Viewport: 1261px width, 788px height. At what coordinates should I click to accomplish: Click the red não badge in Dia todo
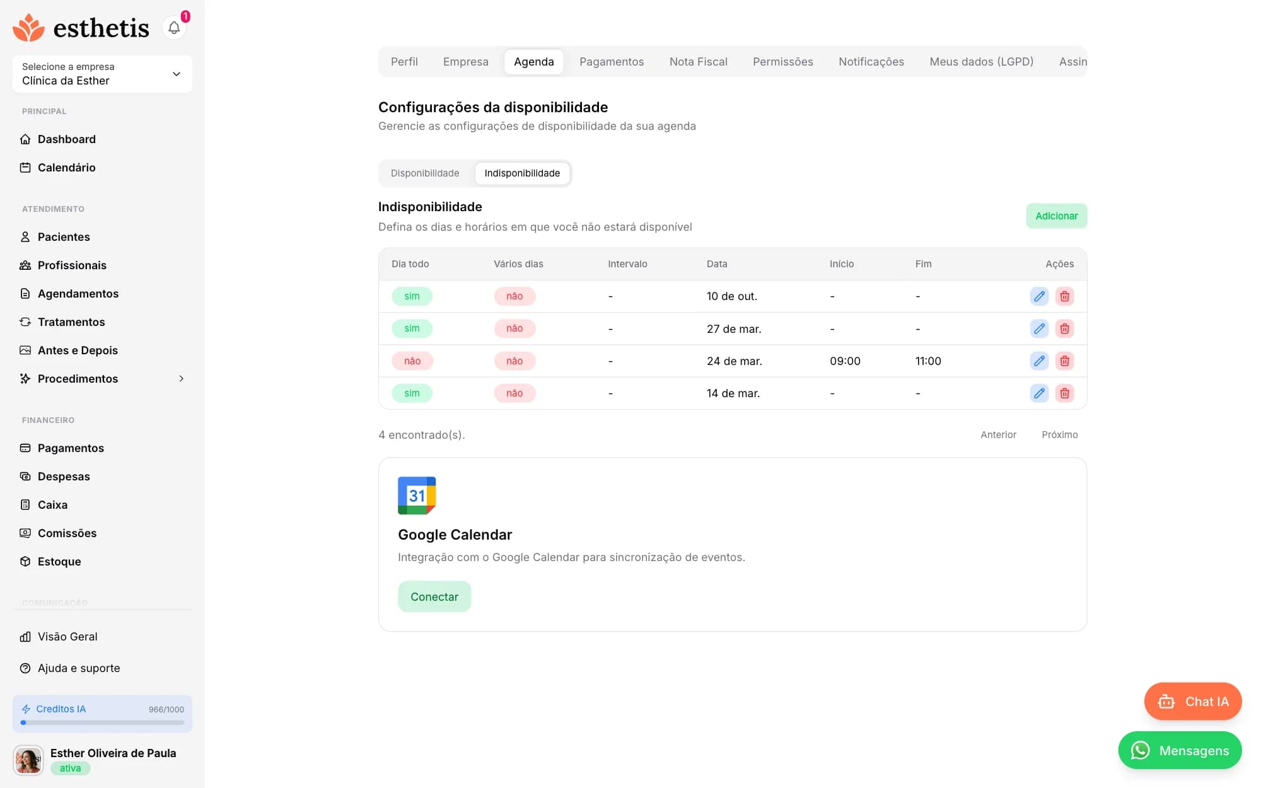tap(412, 361)
